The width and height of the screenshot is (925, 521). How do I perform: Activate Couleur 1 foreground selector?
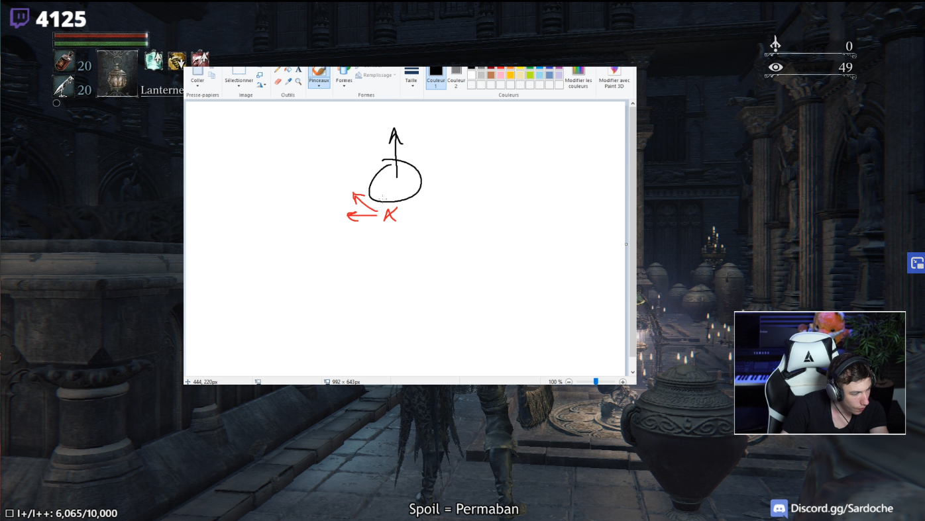coord(435,77)
